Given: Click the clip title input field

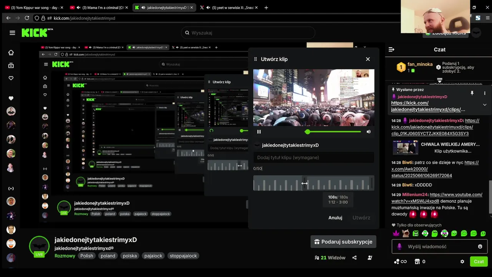Looking at the screenshot, I should 314,157.
